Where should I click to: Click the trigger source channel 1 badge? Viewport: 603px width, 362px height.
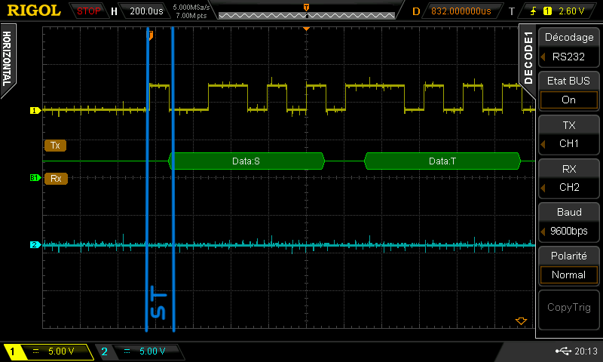pyautogui.click(x=547, y=11)
